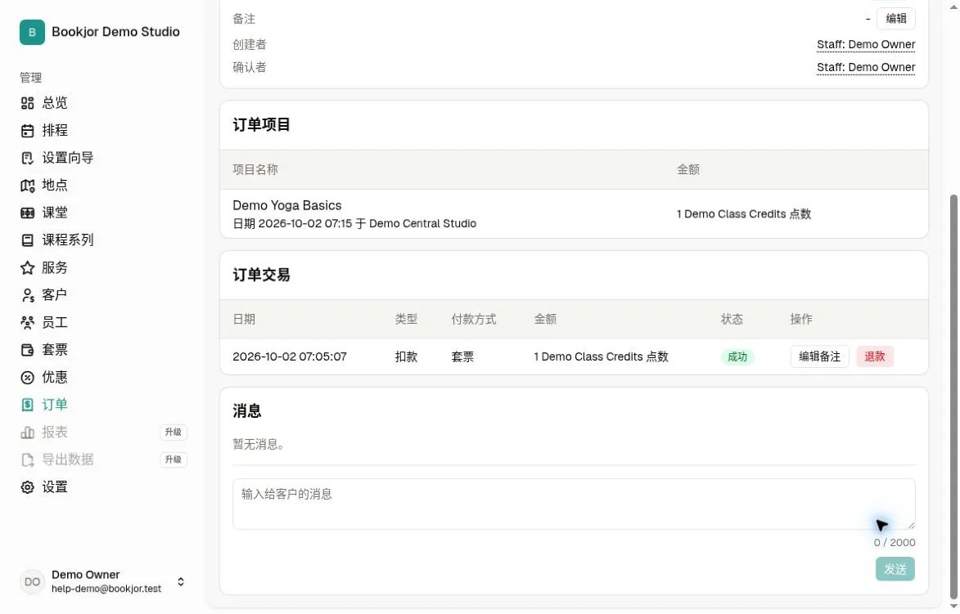Click the transaction date 2026-10-02 07:05:07
This screenshot has height=614, width=960.
290,356
